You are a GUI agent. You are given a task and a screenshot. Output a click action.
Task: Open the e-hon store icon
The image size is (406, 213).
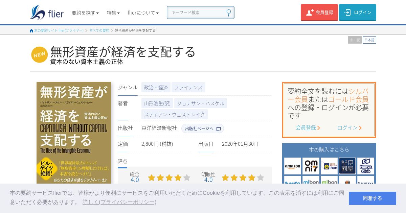329,166
